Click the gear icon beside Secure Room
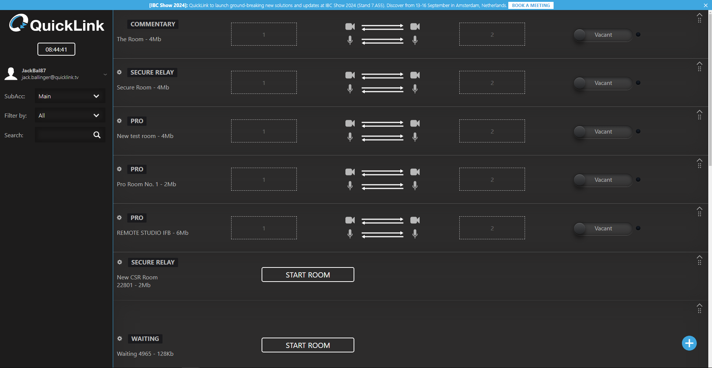 119,72
